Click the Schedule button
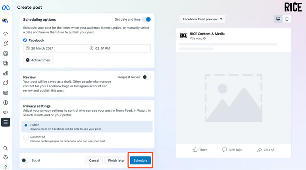Image resolution: width=306 pixels, height=170 pixels. tap(140, 160)
